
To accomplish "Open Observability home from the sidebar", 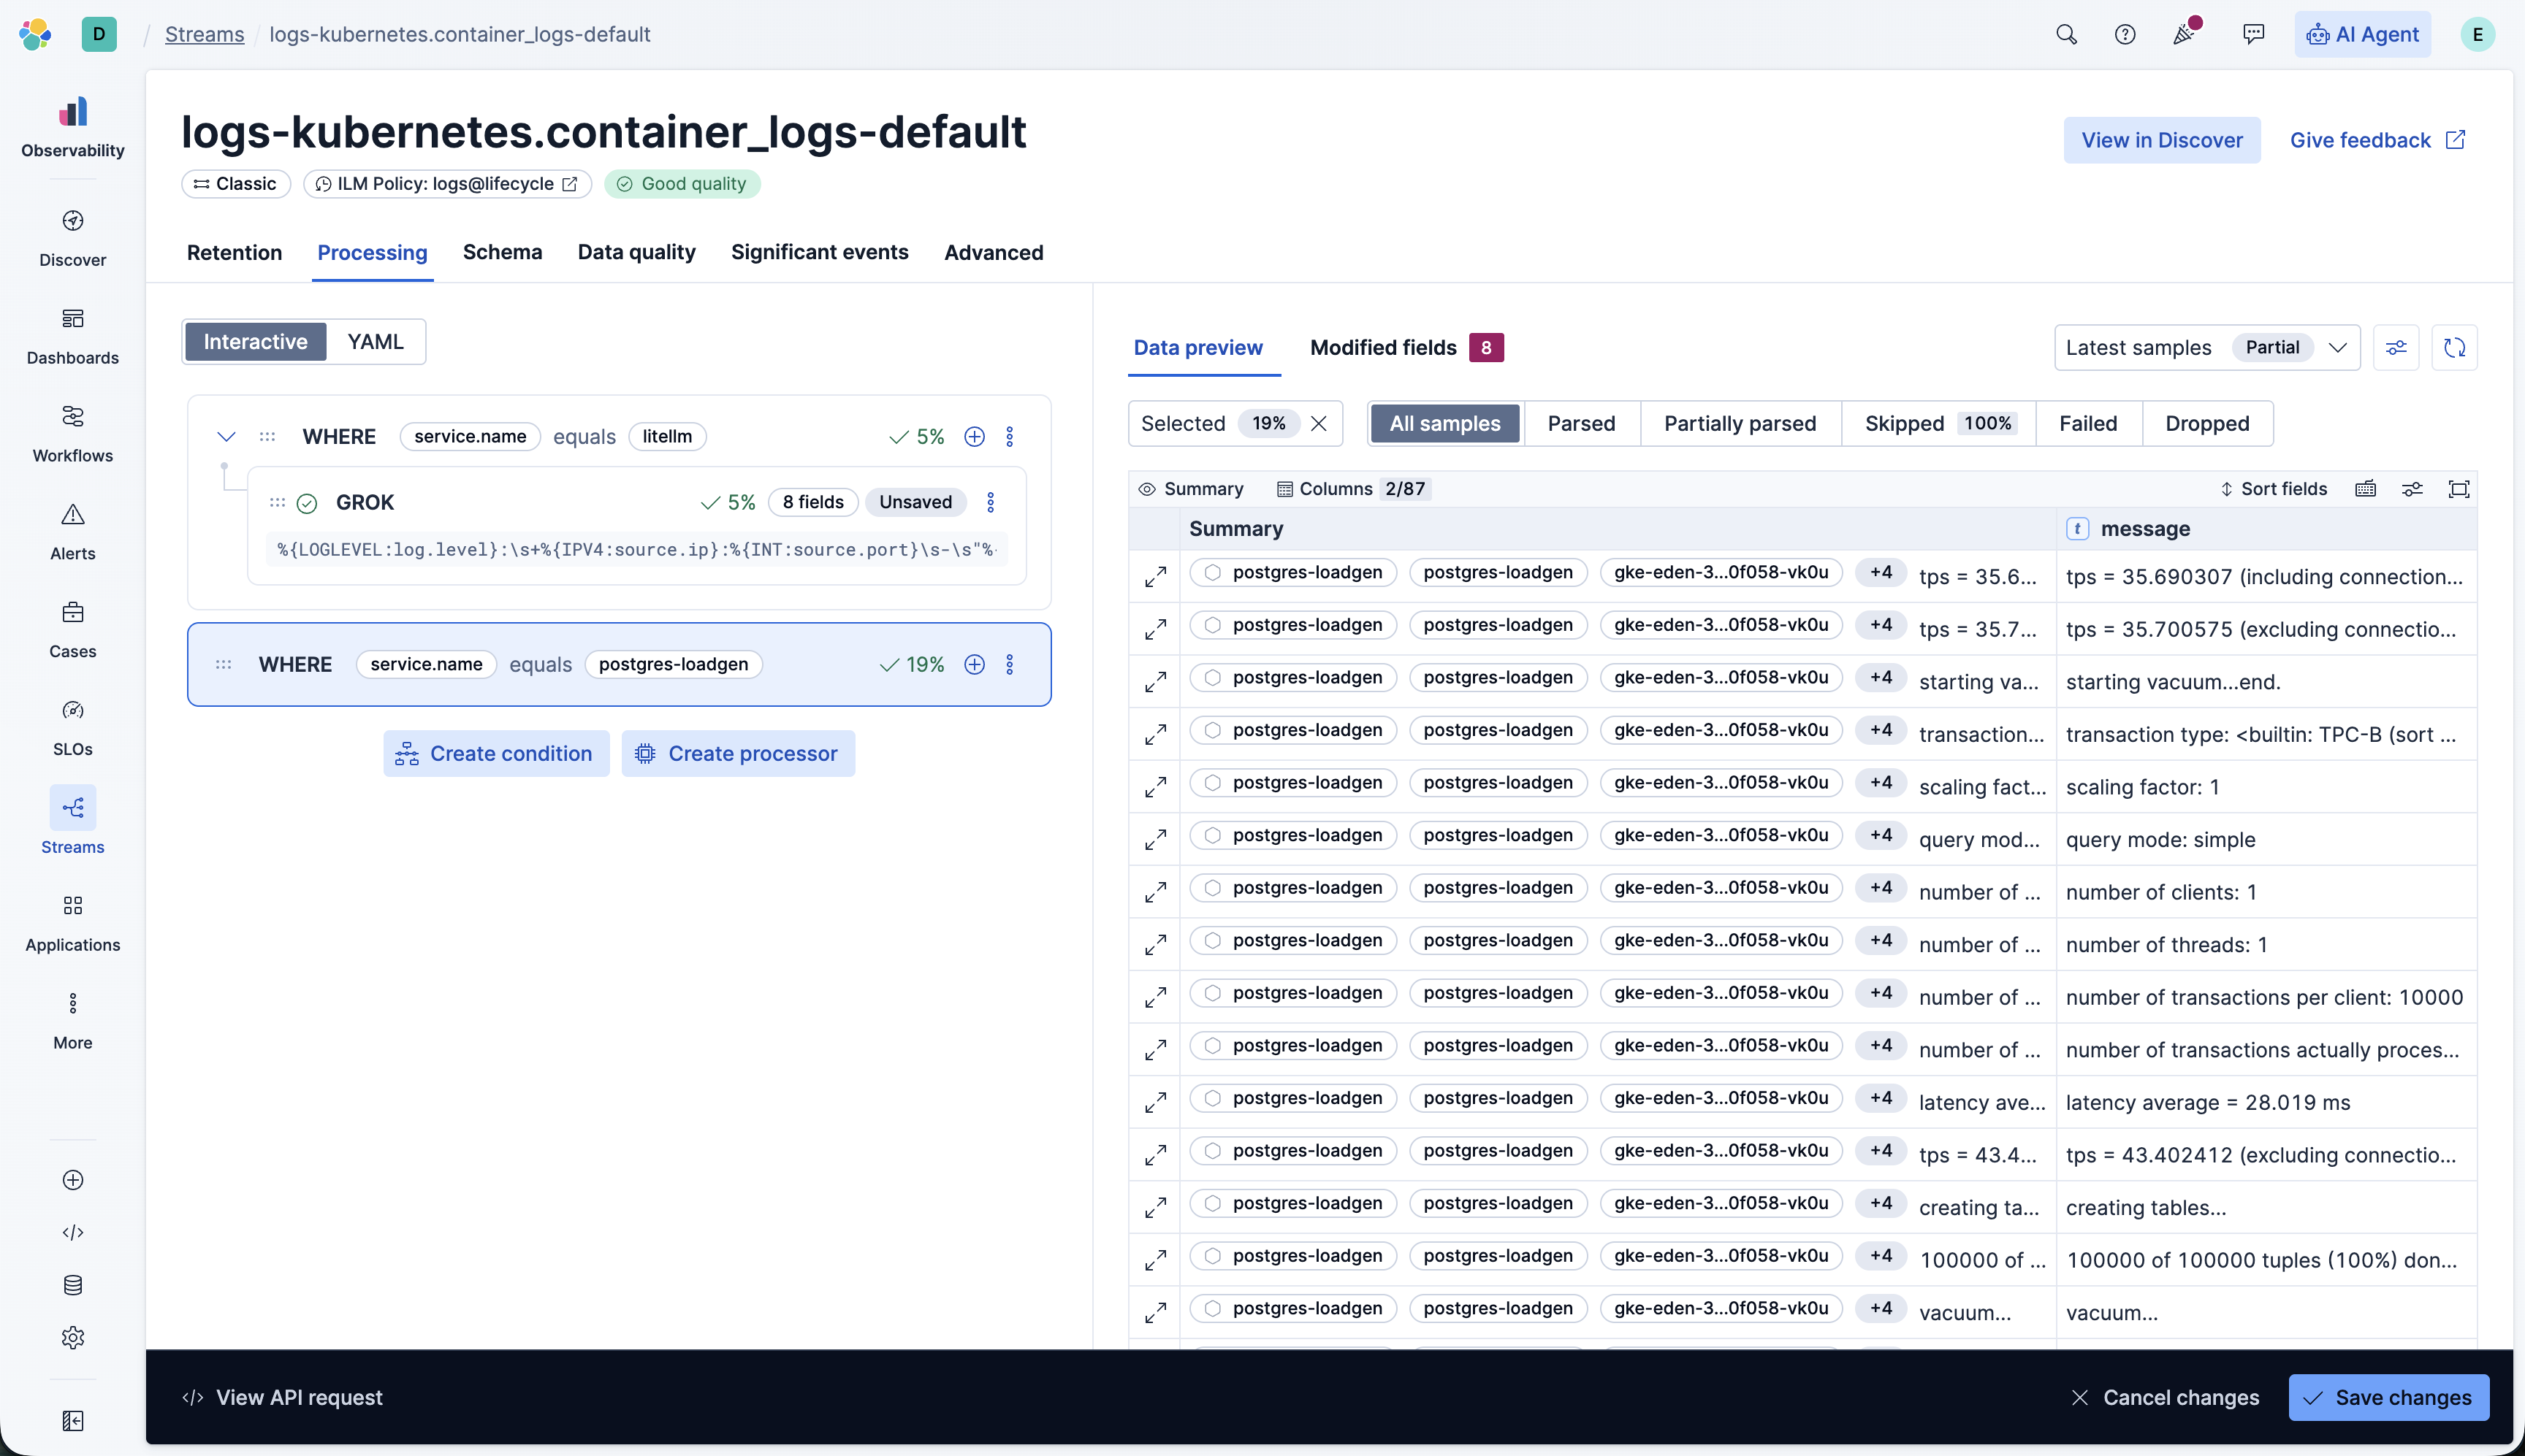I will (72, 127).
